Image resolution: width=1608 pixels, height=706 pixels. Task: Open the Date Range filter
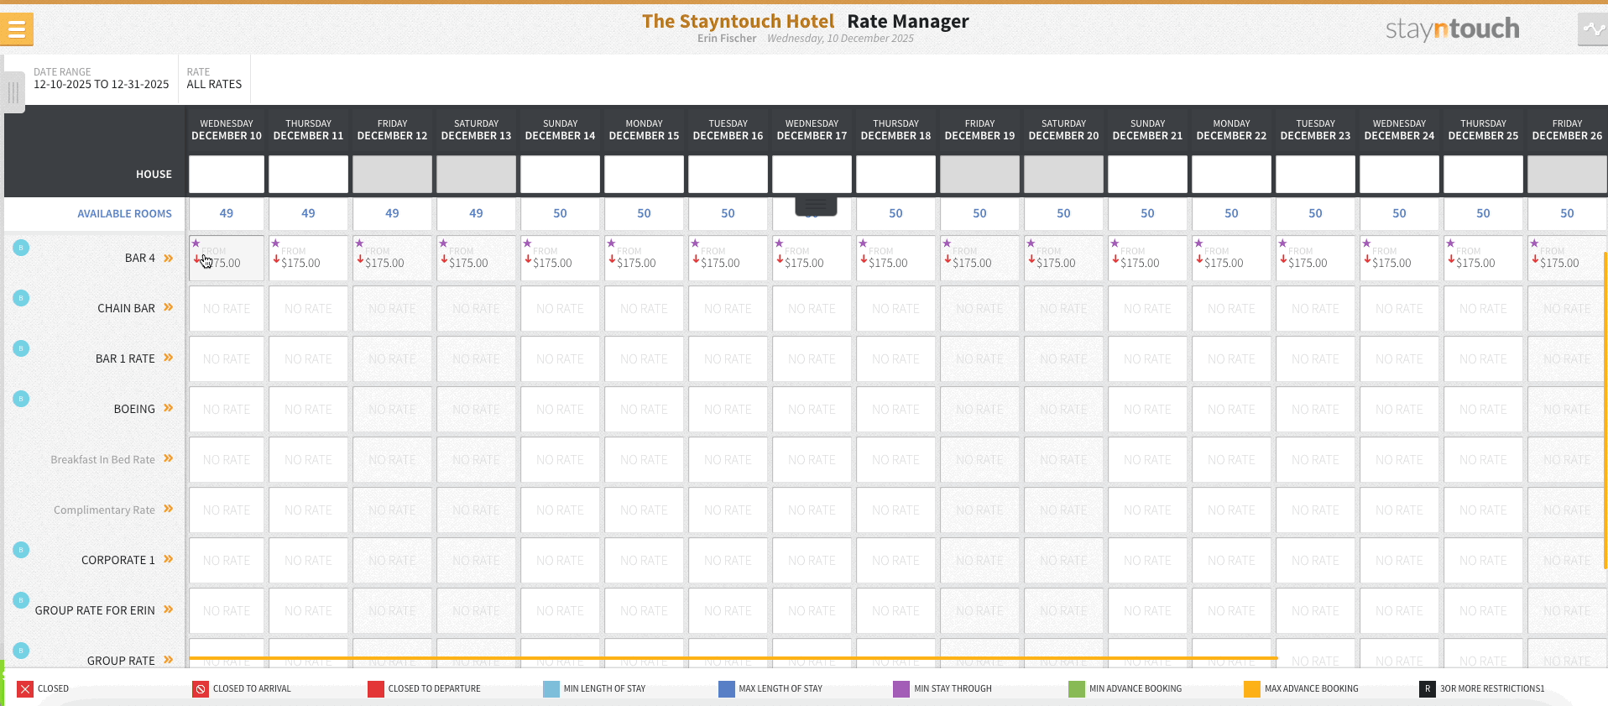(x=102, y=79)
